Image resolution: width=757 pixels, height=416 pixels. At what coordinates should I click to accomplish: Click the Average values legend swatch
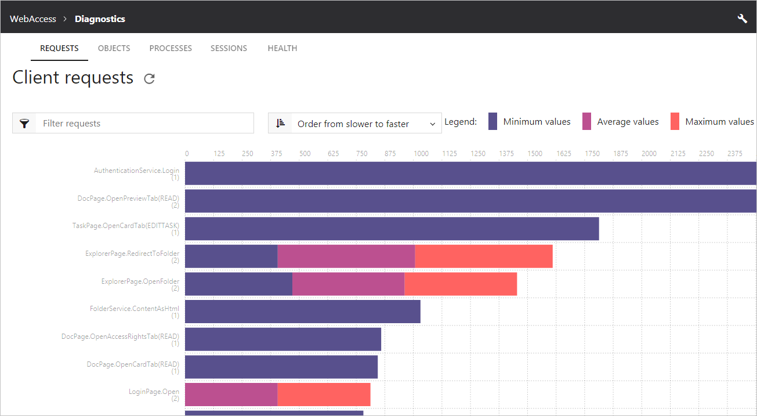(586, 121)
